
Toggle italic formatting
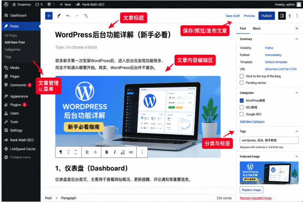115,152
